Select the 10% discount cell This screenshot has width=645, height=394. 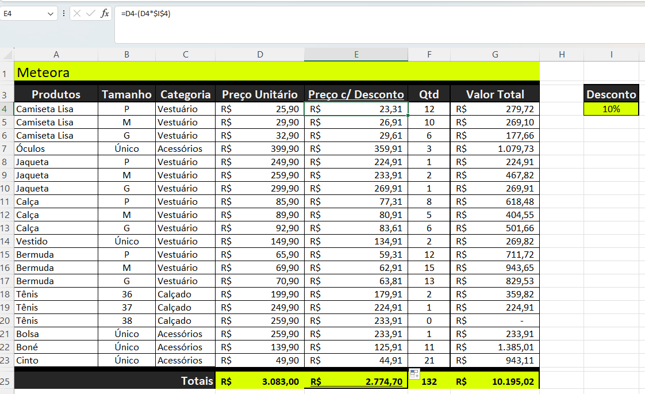coord(611,109)
